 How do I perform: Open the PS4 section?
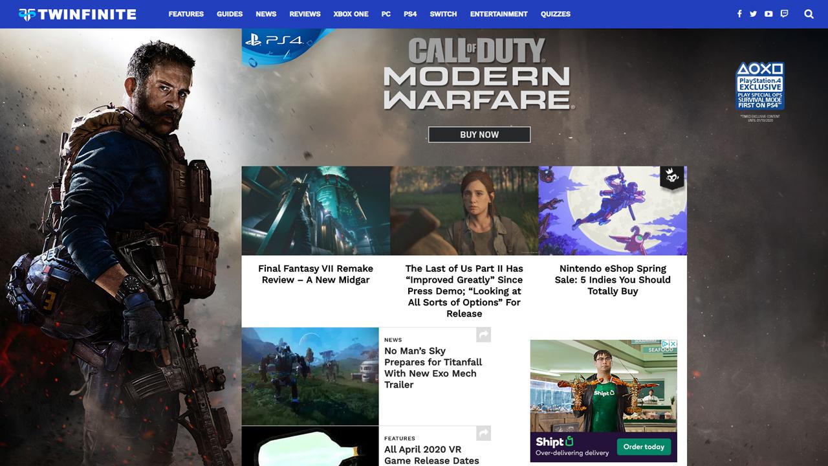click(x=410, y=14)
